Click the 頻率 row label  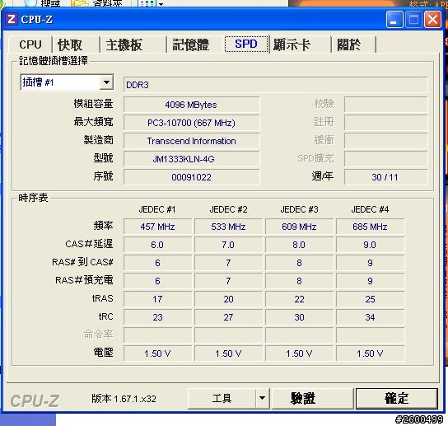point(104,226)
